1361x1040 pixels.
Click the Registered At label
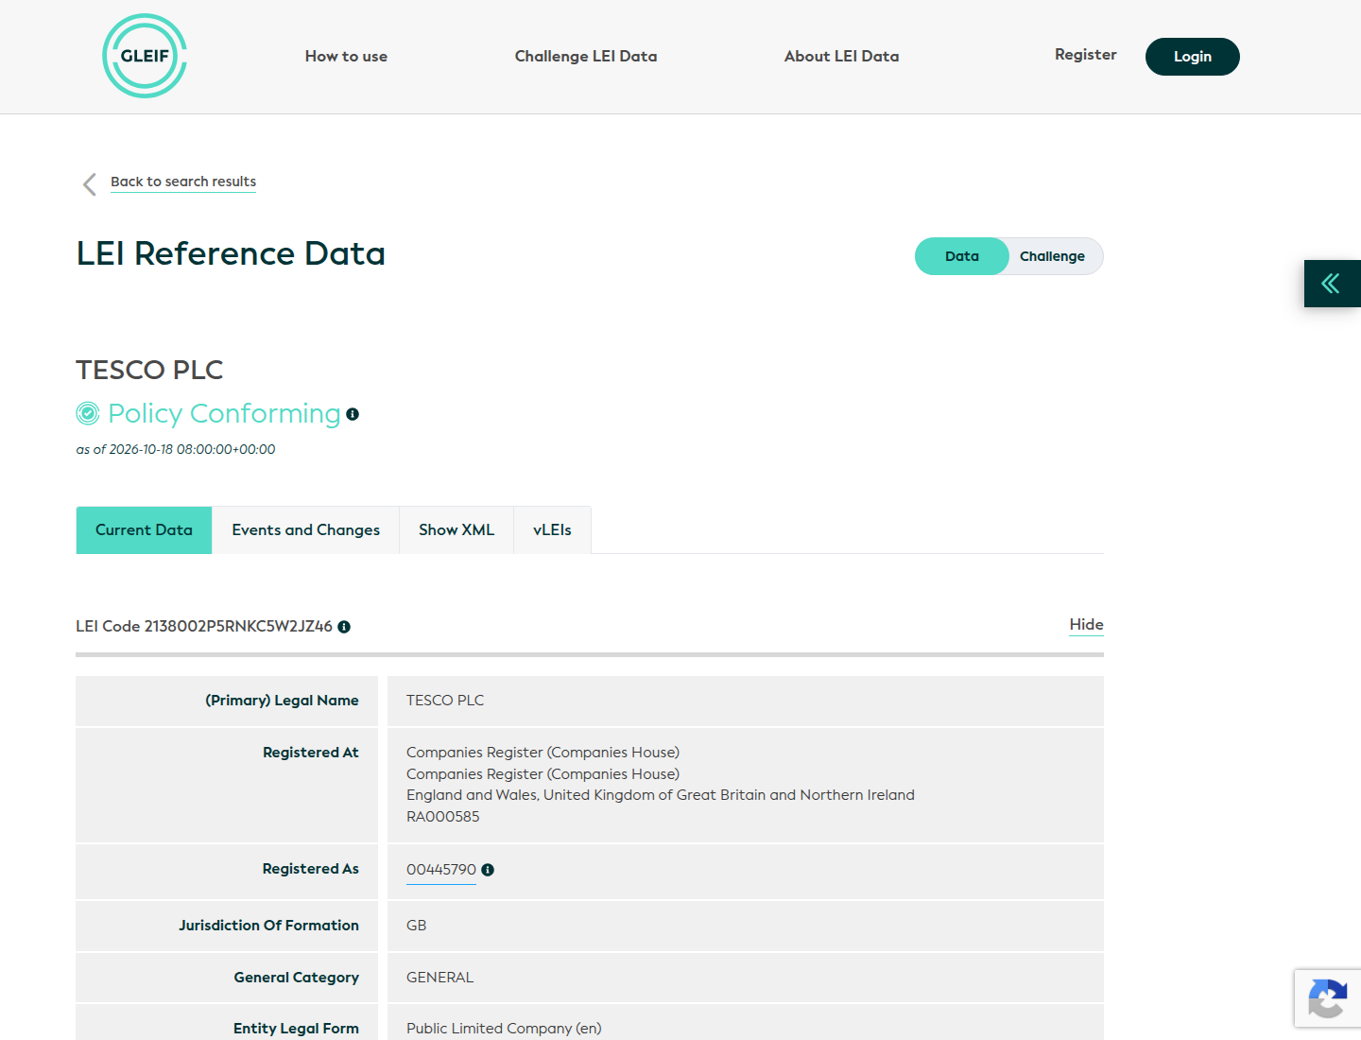click(311, 753)
